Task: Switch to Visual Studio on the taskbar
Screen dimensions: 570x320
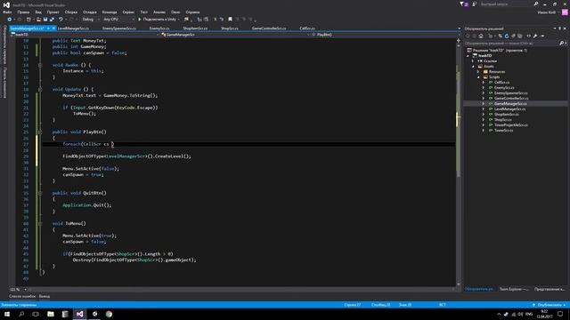Action: click(x=79, y=314)
